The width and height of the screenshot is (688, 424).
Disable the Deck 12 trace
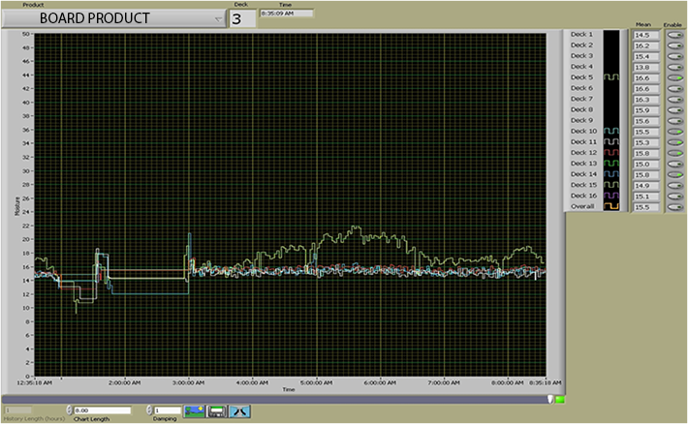tap(674, 153)
